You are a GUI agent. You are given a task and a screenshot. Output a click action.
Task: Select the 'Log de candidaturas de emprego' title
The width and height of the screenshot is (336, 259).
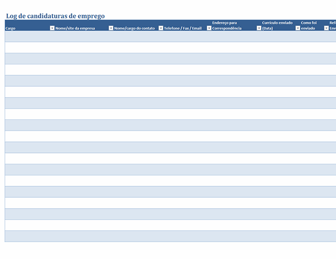(55, 16)
